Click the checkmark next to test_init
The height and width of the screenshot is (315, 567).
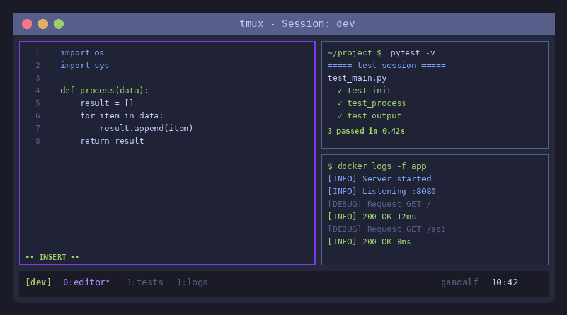[x=340, y=91]
